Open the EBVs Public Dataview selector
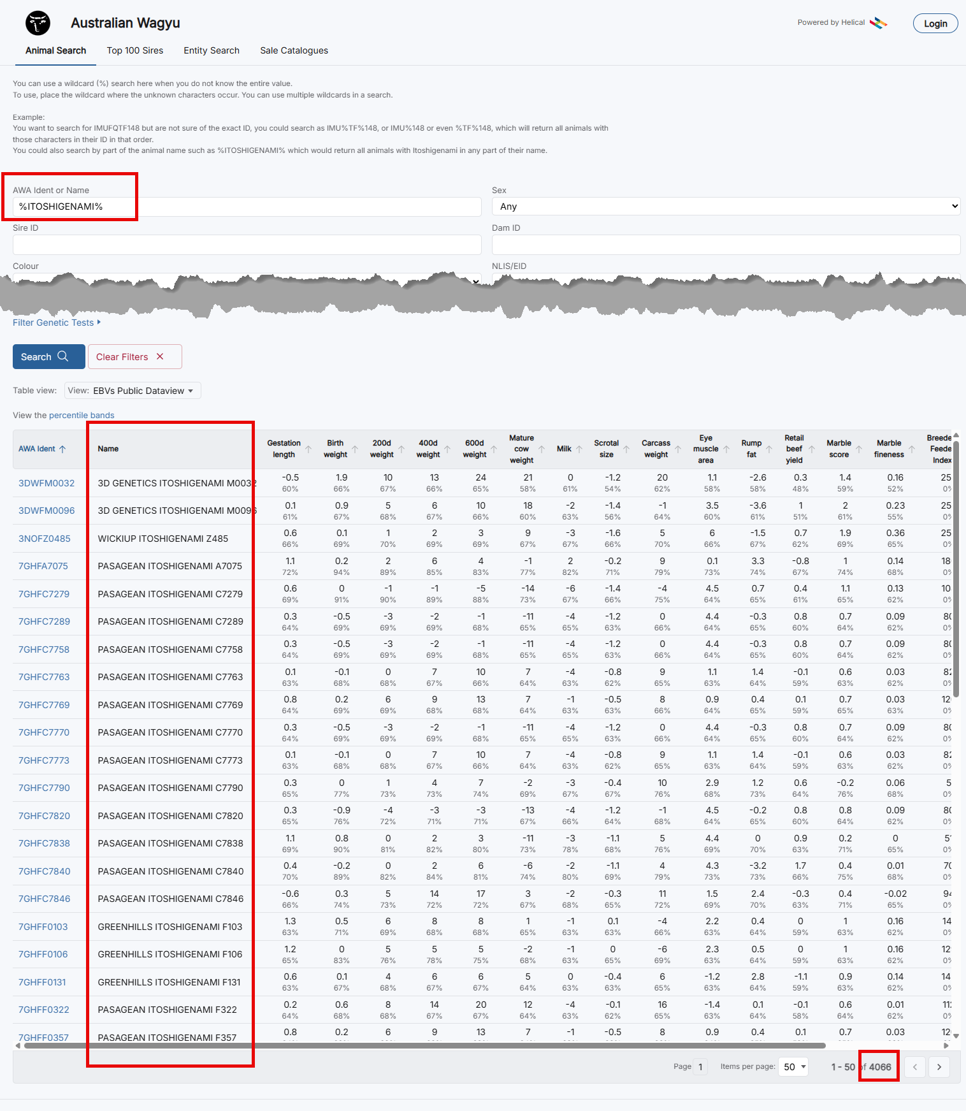 tap(133, 391)
